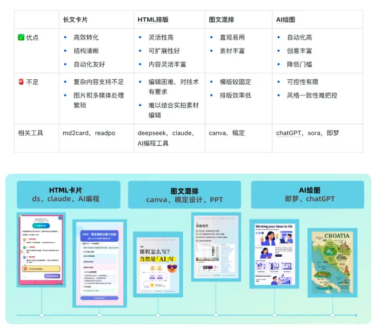374x328 pixels.
Task: Click the 自动化高 bullet
Action: (x=299, y=37)
